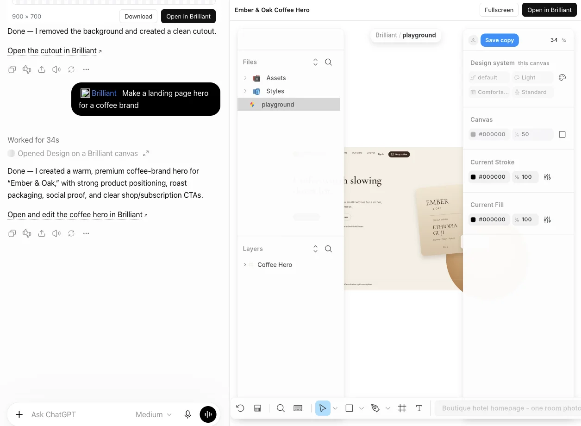581x426 pixels.
Task: Collapse or expand the Files section
Action: click(315, 62)
